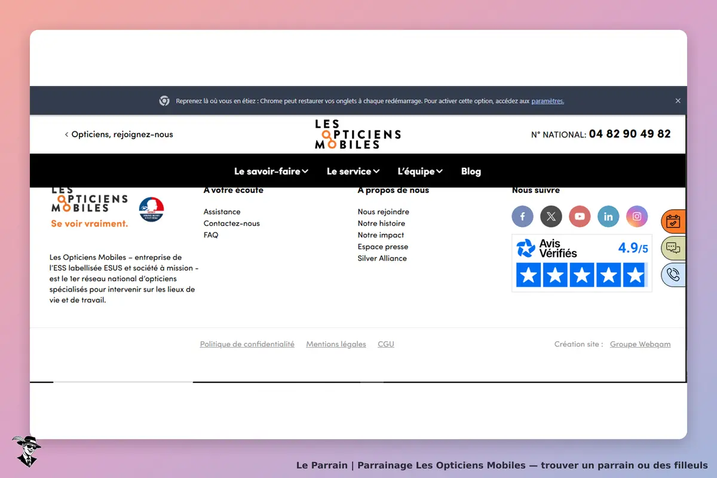The width and height of the screenshot is (717, 478).
Task: Click the Avis Vérifiés logo icon
Action: pos(526,248)
